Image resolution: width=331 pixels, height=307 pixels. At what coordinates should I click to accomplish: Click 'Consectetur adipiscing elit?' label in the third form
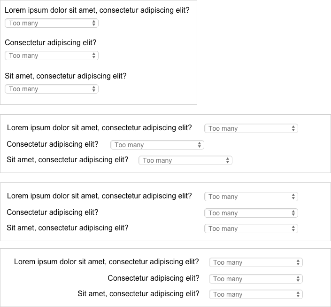(x=53, y=212)
